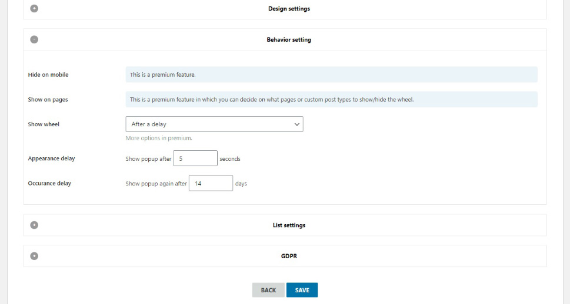Click the GDPR header title
570x304 pixels.
pos(289,256)
